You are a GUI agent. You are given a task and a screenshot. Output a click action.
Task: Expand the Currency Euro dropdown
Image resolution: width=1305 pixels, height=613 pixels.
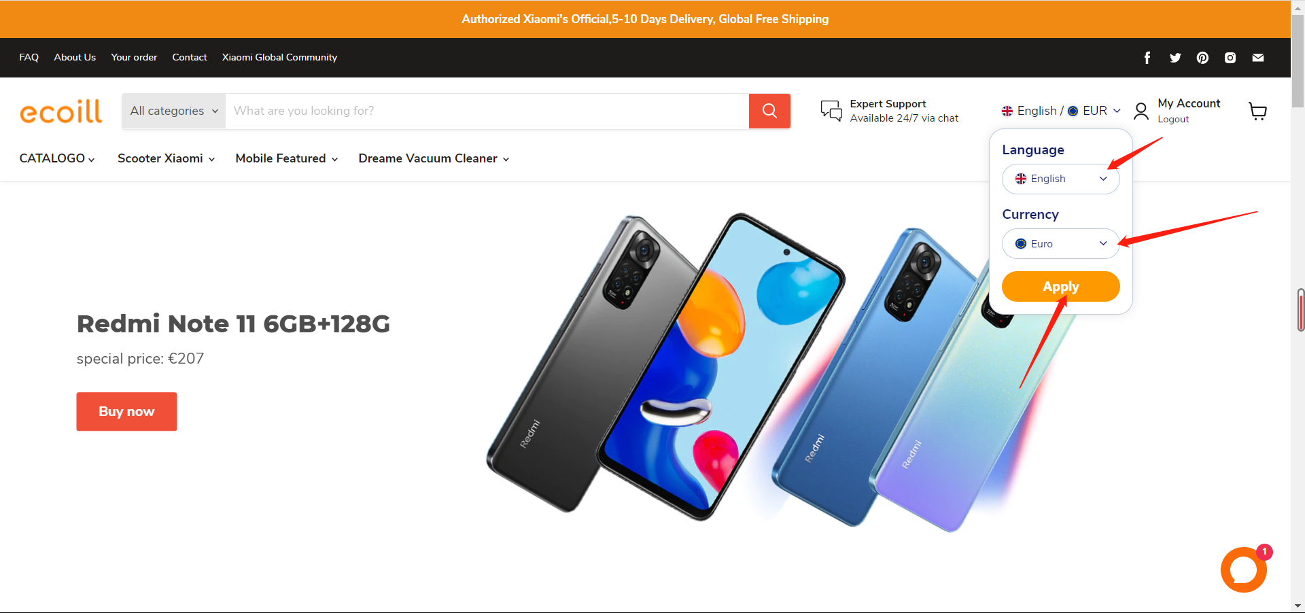(1060, 243)
